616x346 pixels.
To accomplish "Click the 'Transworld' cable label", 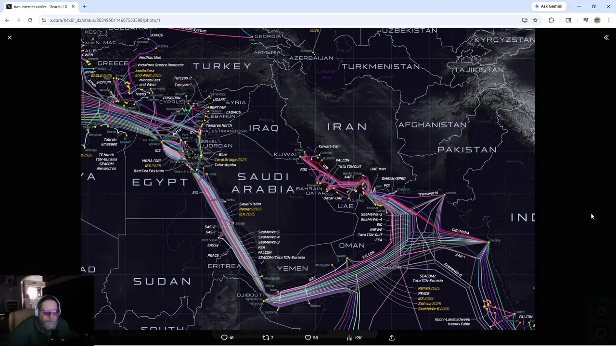I will [x=428, y=194].
